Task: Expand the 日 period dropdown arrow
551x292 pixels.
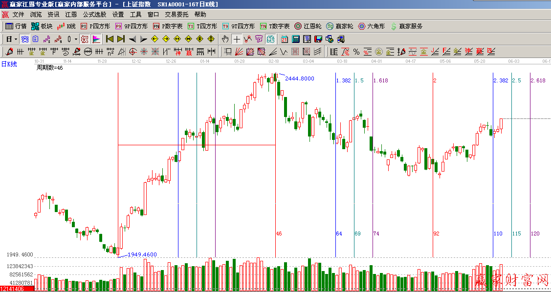Action: tap(16, 39)
